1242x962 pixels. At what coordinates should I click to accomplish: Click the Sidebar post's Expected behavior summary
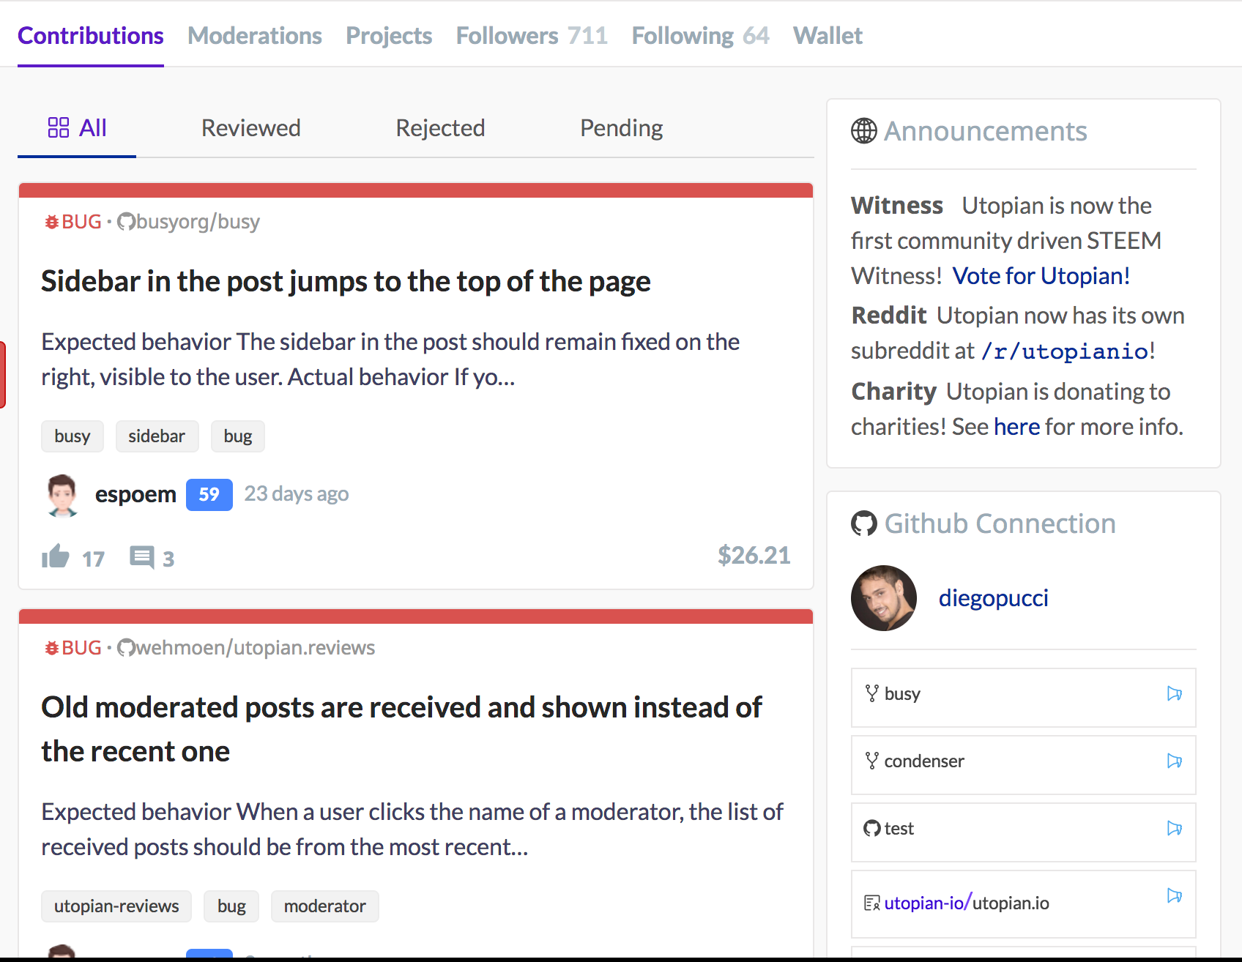pos(390,359)
